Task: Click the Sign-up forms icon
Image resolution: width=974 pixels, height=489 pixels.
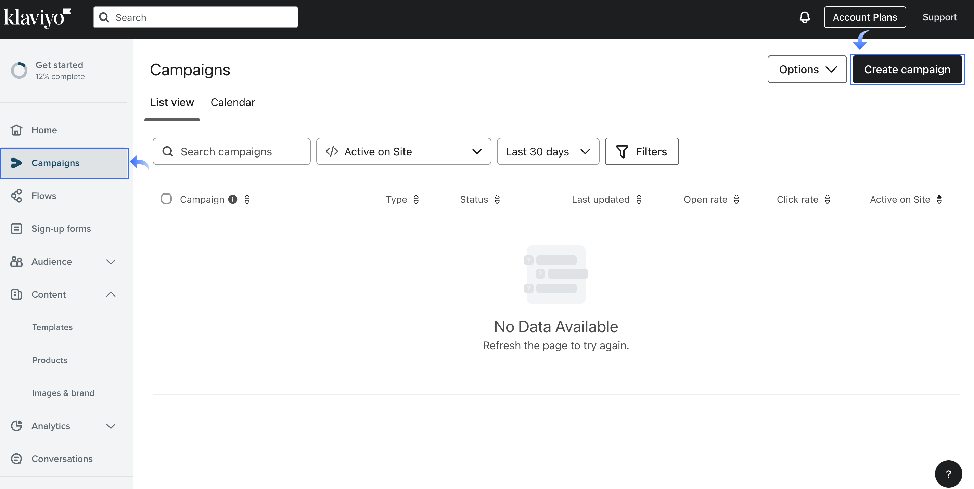Action: point(16,228)
